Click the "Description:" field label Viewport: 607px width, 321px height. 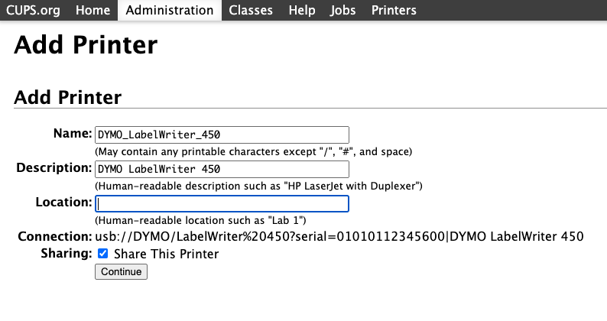click(54, 168)
